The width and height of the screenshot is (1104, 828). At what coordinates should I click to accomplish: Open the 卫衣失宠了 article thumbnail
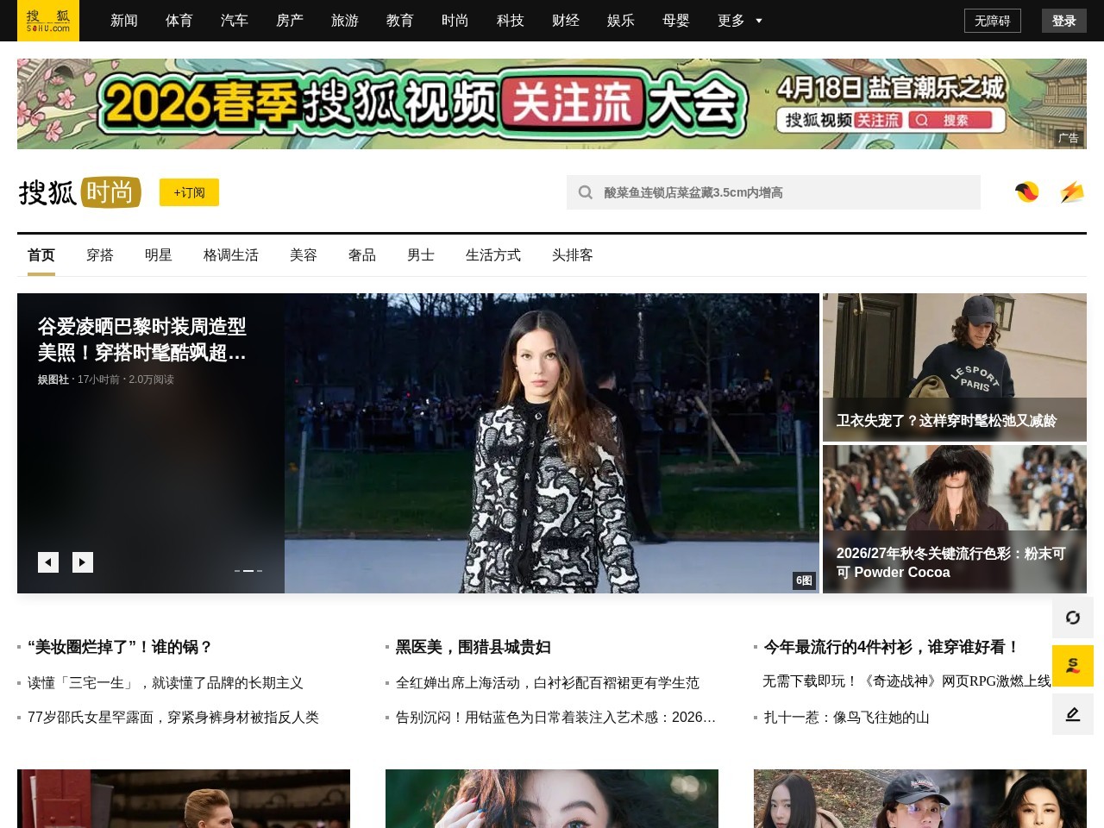tap(954, 367)
